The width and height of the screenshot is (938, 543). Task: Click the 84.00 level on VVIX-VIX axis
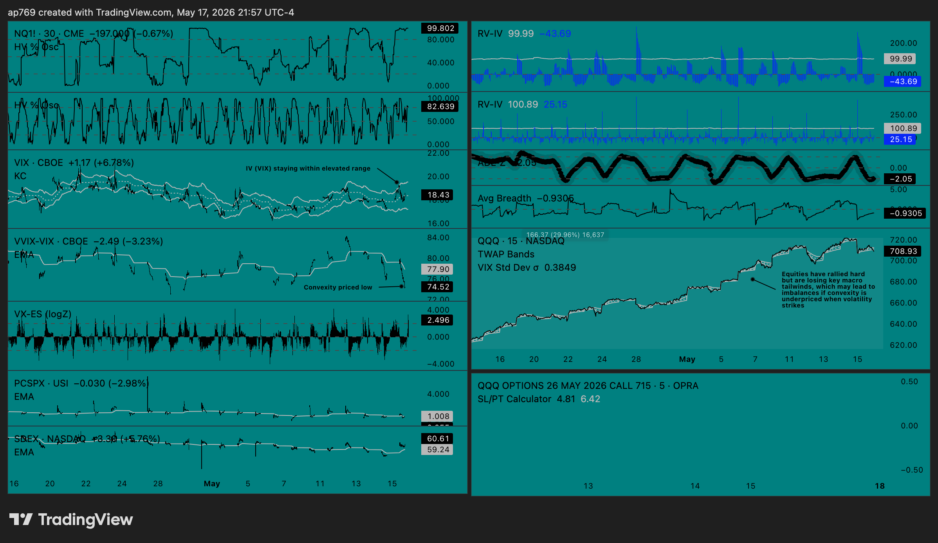[438, 237]
